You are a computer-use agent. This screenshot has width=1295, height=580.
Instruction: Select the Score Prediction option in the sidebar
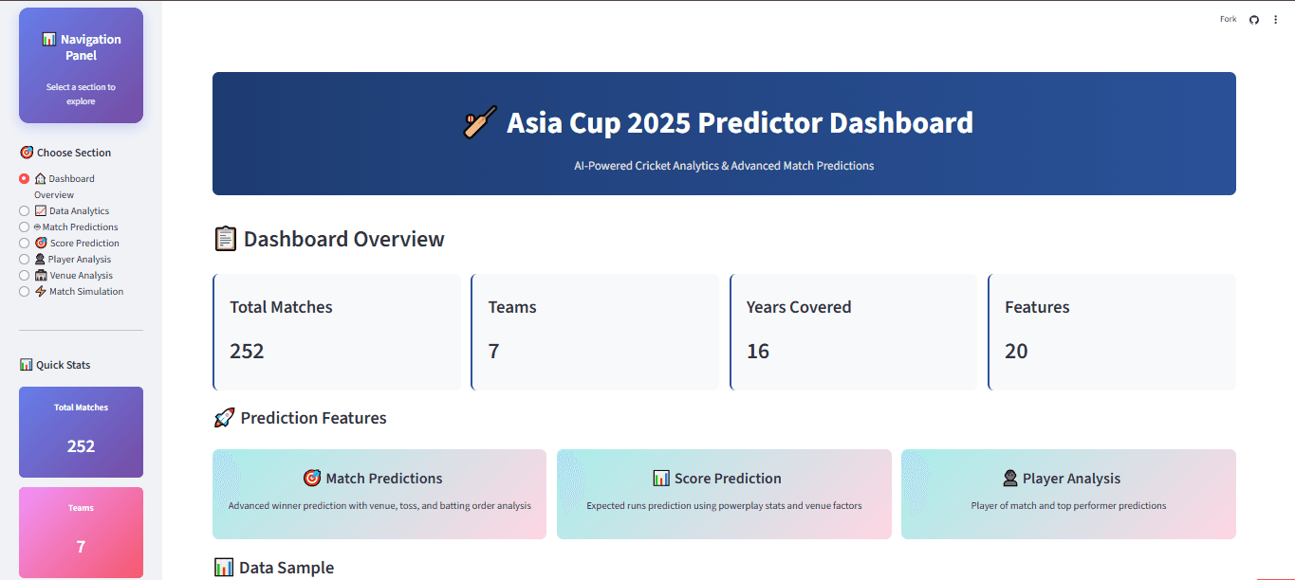tap(23, 243)
